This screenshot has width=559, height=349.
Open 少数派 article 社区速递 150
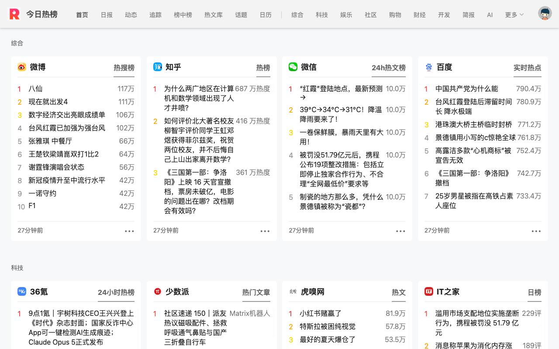[196, 328]
